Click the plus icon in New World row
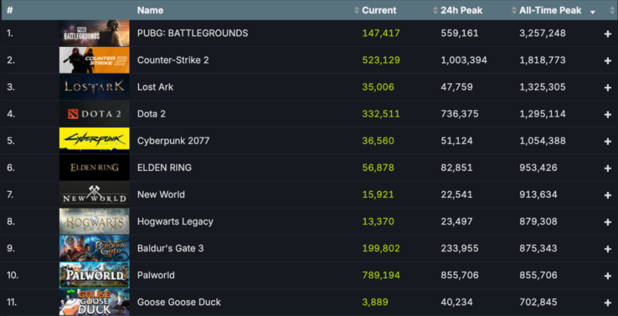This screenshot has height=316, width=618. click(607, 195)
